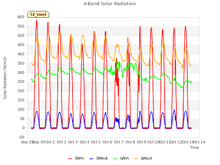Click the Oct 12 SWout peak near 100
The width and height of the screenshot is (220, 165).
coord(174,110)
